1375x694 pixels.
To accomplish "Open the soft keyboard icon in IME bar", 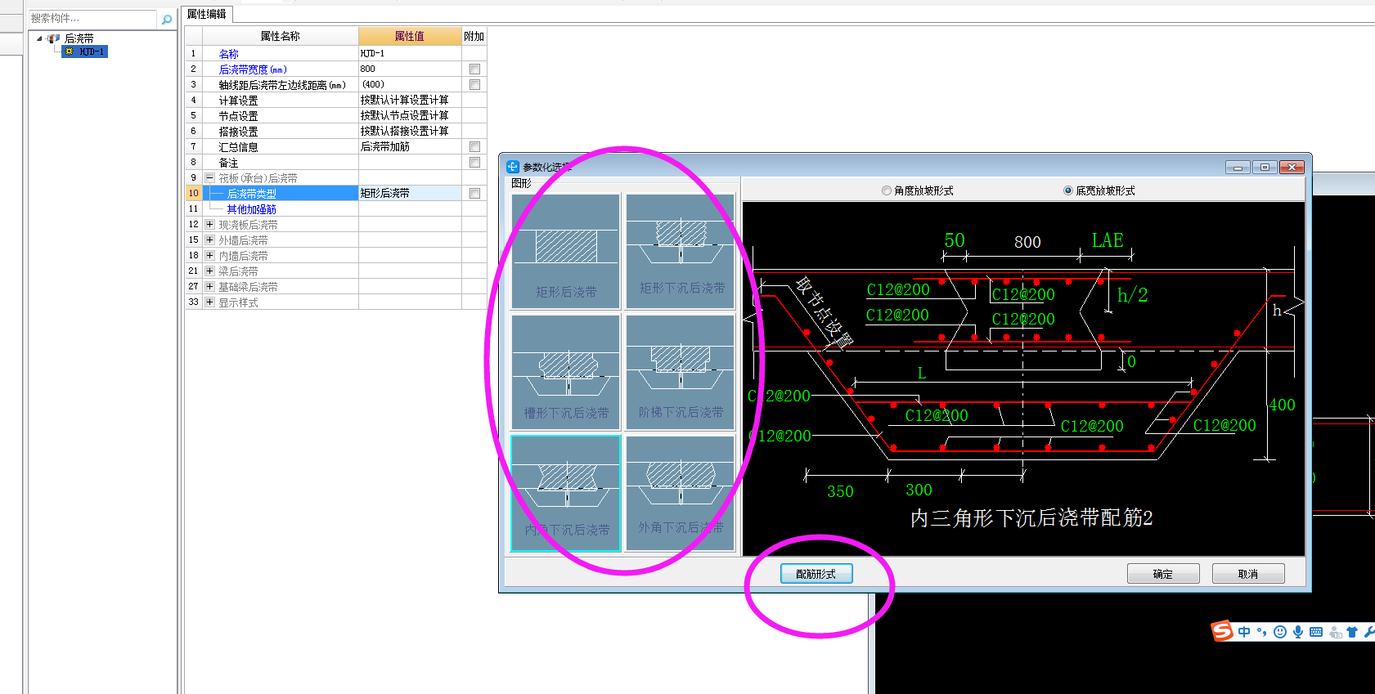I will point(1316,632).
